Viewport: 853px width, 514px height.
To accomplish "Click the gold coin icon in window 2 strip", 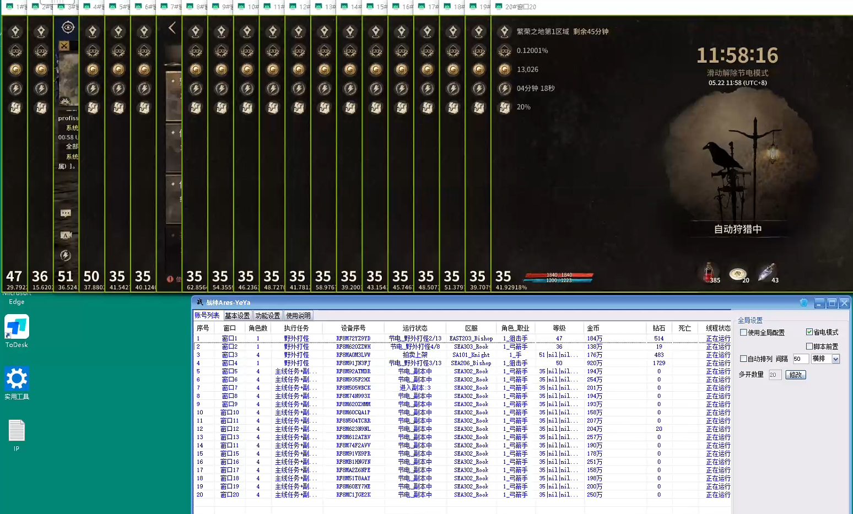I will (41, 69).
